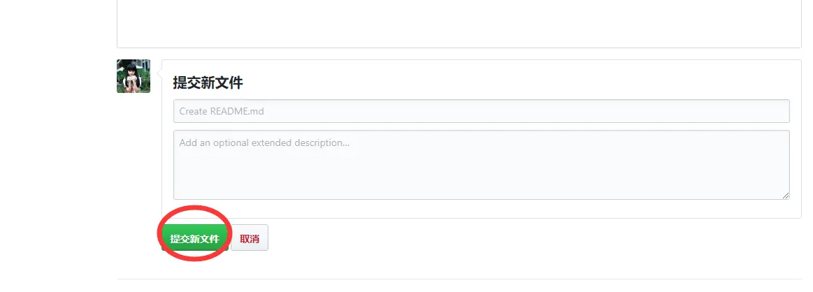Cancel the new file via the red 取消 text
813x292 pixels.
tap(250, 239)
